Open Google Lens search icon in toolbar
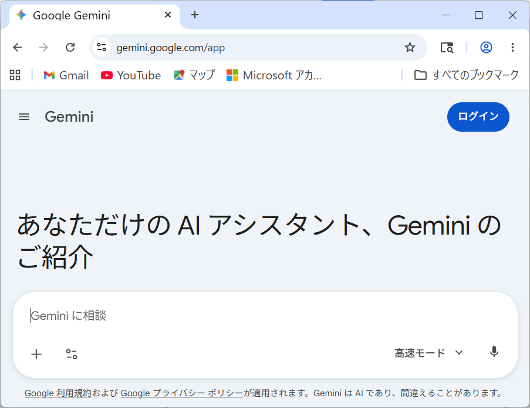Screen dimensions: 530x408 (447, 48)
